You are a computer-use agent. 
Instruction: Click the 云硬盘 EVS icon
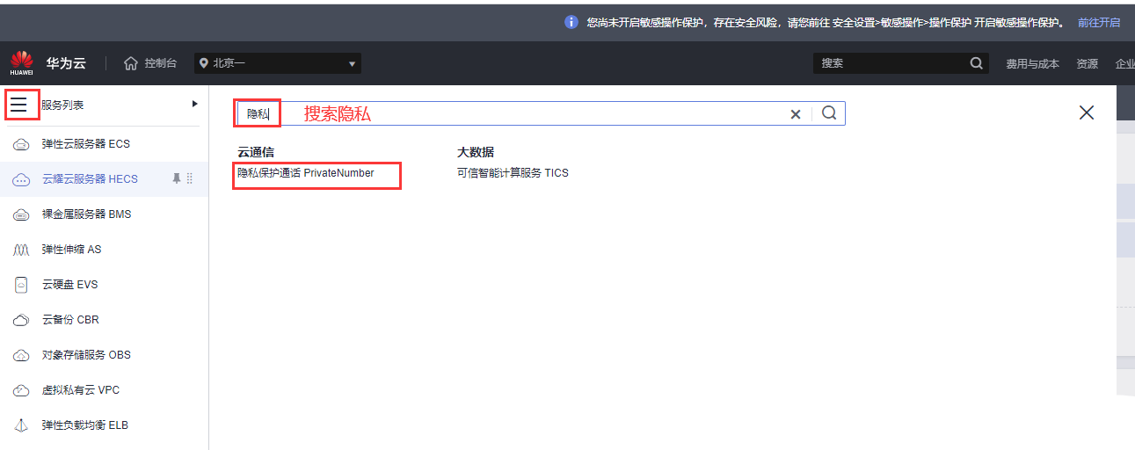point(21,285)
